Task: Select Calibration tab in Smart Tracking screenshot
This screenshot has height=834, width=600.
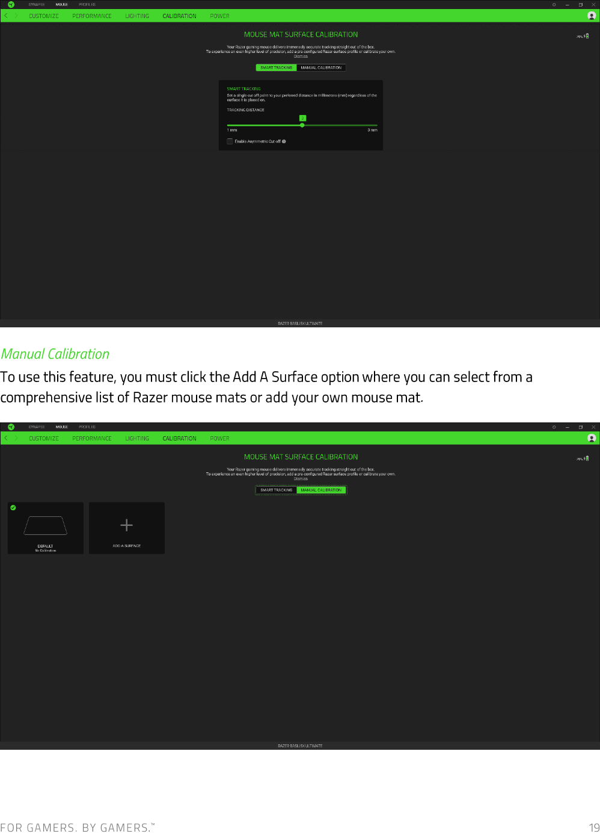Action: (179, 16)
